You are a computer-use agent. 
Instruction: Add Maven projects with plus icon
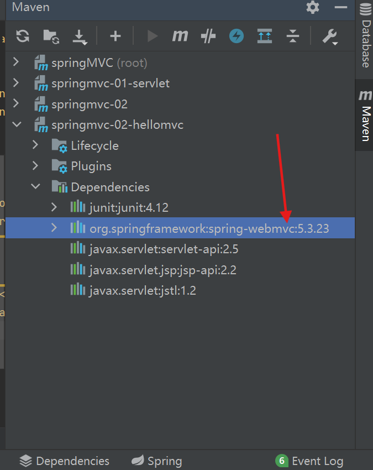tap(115, 36)
